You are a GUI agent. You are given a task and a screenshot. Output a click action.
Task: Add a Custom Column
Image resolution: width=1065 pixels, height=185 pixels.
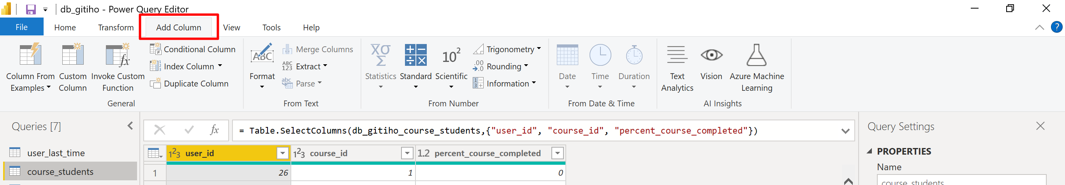pos(73,68)
